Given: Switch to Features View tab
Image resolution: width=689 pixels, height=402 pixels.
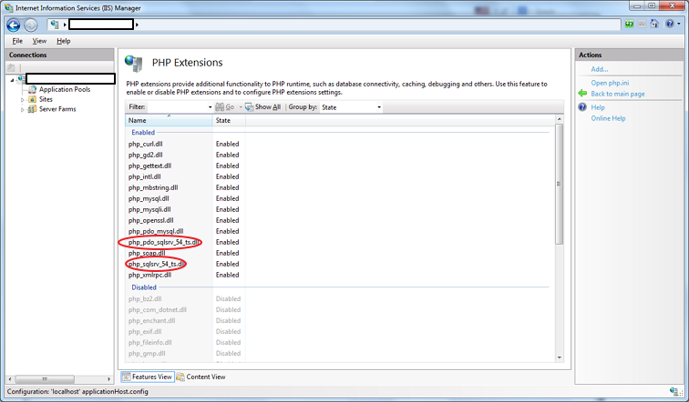Looking at the screenshot, I should tap(148, 377).
